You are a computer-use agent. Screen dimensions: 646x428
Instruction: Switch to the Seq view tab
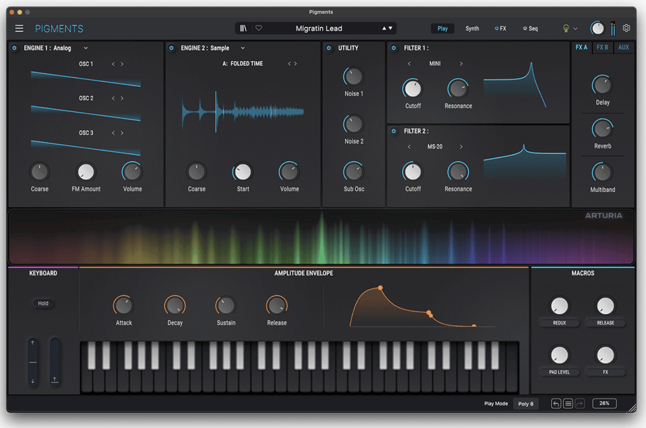tap(531, 28)
